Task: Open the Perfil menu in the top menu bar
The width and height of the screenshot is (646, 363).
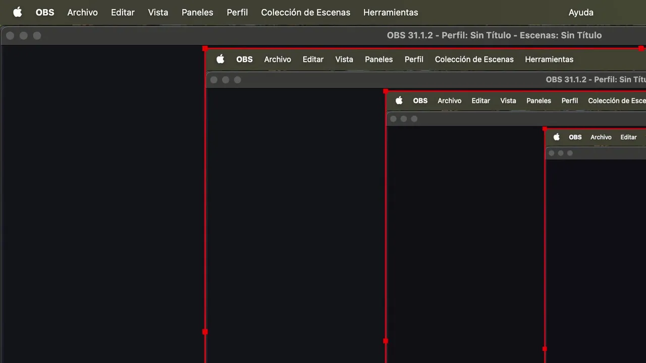Action: (237, 12)
